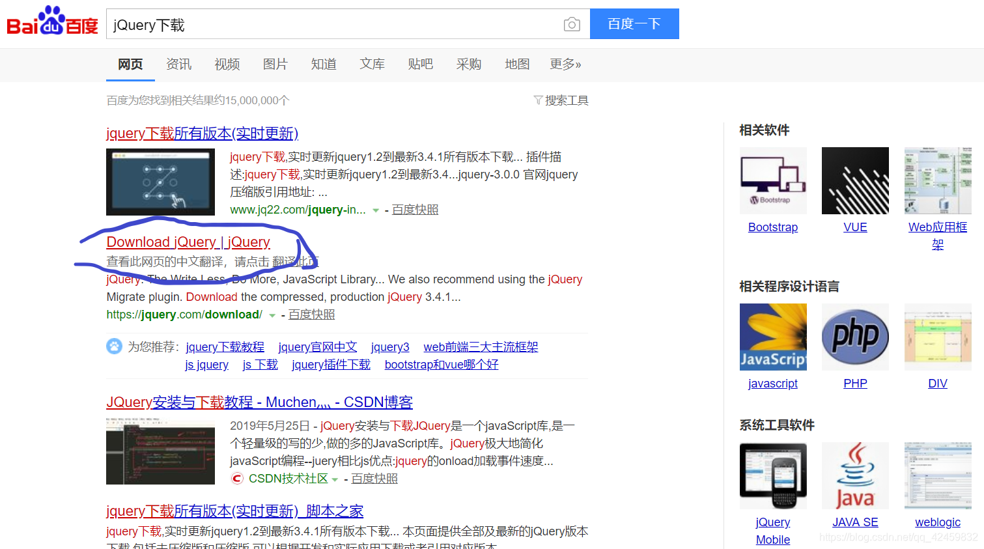Click the search tools filter icon
Image resolution: width=984 pixels, height=549 pixels.
point(538,100)
